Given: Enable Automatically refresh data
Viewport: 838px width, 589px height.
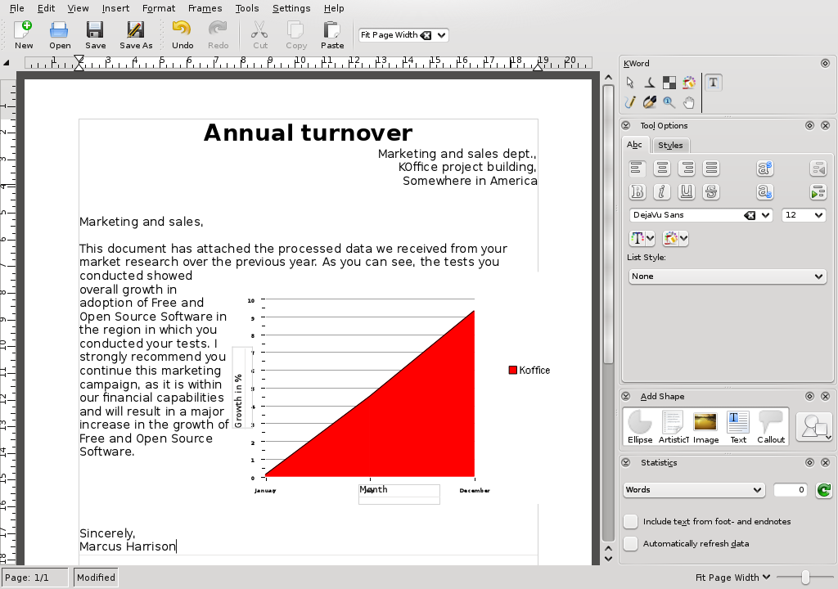Looking at the screenshot, I should click(630, 543).
